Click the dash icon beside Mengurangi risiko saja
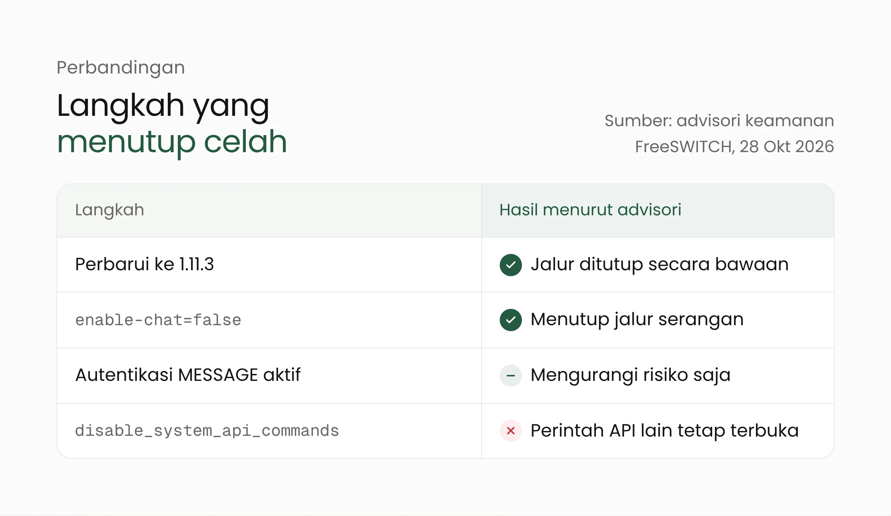The width and height of the screenshot is (891, 516). point(510,376)
